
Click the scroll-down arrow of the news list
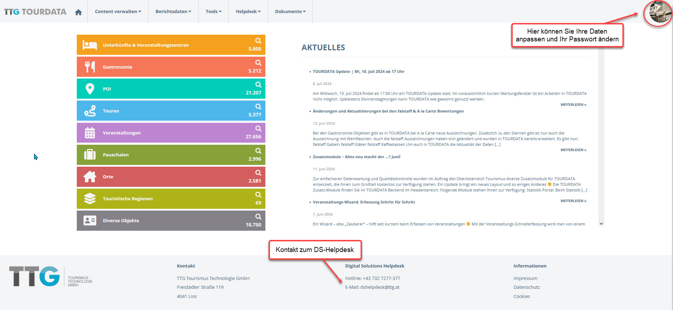[x=601, y=224]
